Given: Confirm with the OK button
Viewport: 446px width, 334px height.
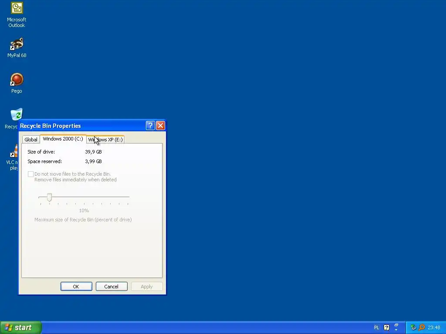Looking at the screenshot, I should click(x=76, y=286).
